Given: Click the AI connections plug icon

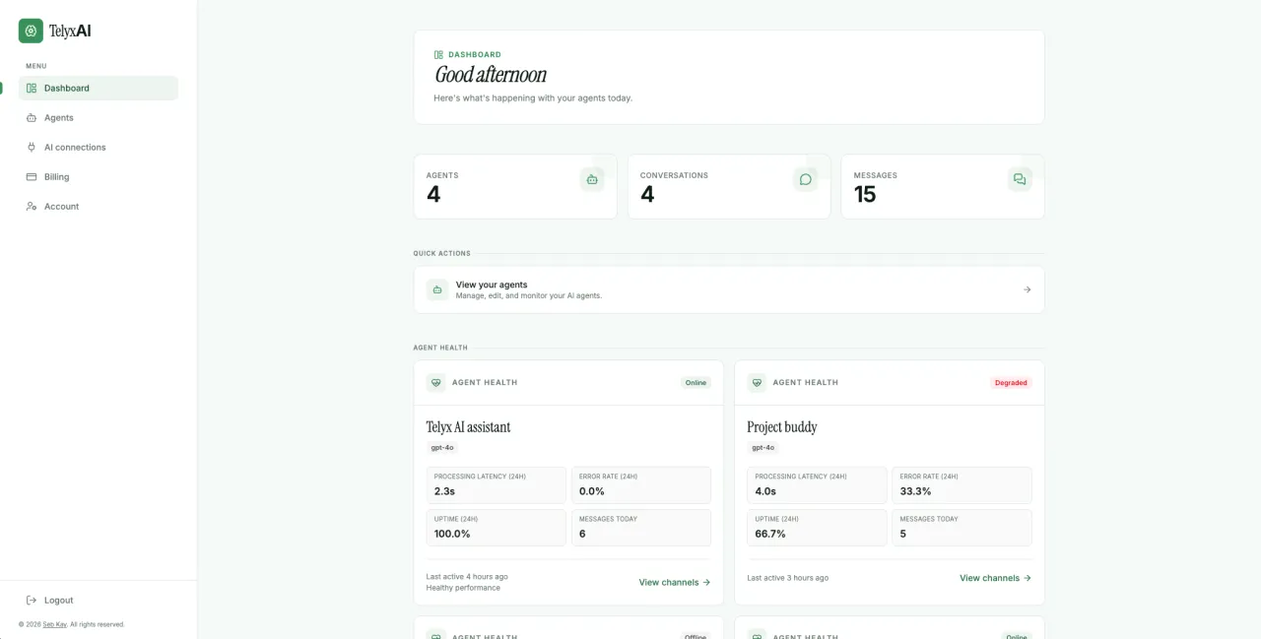Looking at the screenshot, I should click(32, 148).
